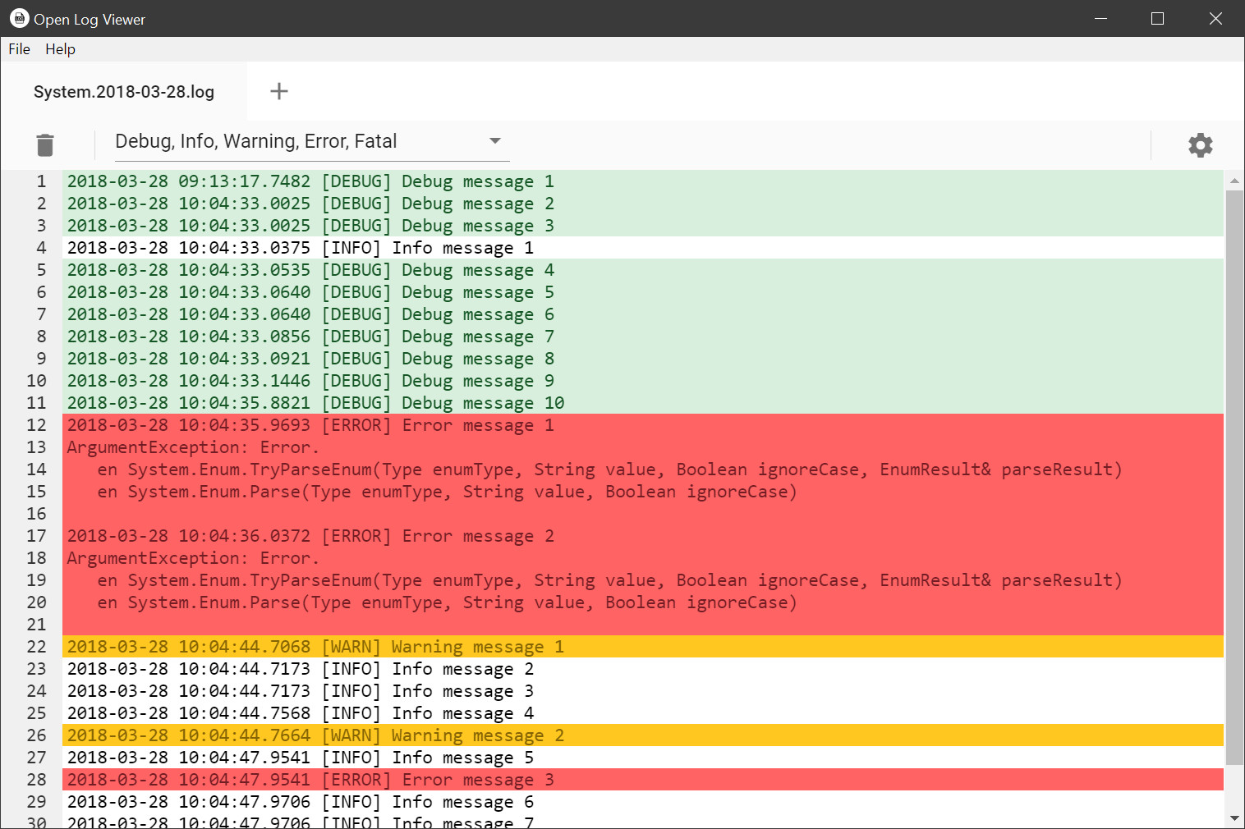Minimize the Open Log Viewer window
This screenshot has width=1245, height=829.
pyautogui.click(x=1101, y=18)
